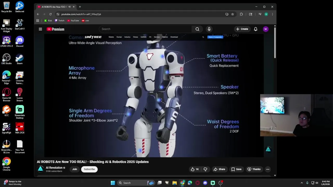Open volume control in system tray
Screen dimensions: 333x187
317,183
